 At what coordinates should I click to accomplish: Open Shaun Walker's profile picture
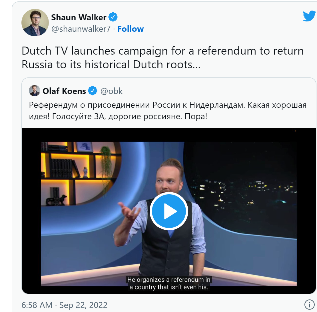tap(35, 23)
